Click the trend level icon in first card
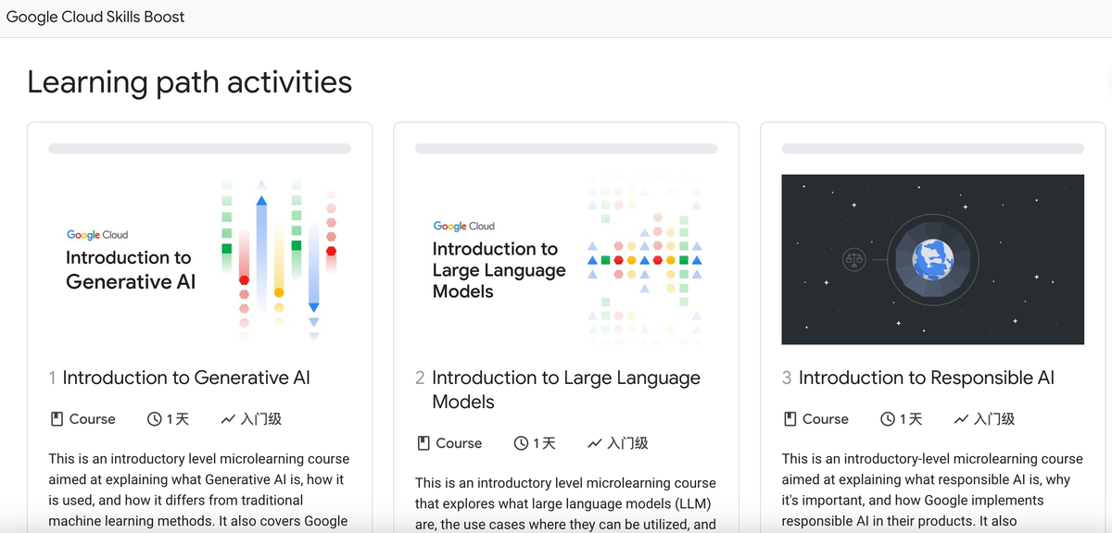The height and width of the screenshot is (533, 1112). (228, 419)
